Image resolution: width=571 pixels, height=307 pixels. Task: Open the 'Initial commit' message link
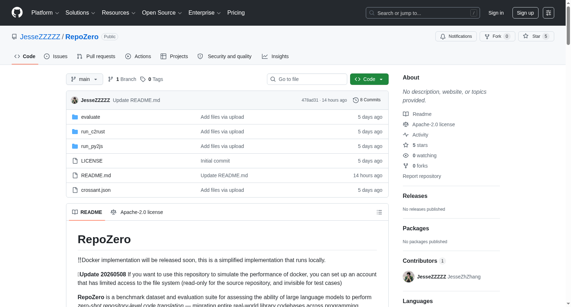[215, 161]
